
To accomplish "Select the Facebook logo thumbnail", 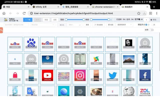I will click(x=145, y=77).
